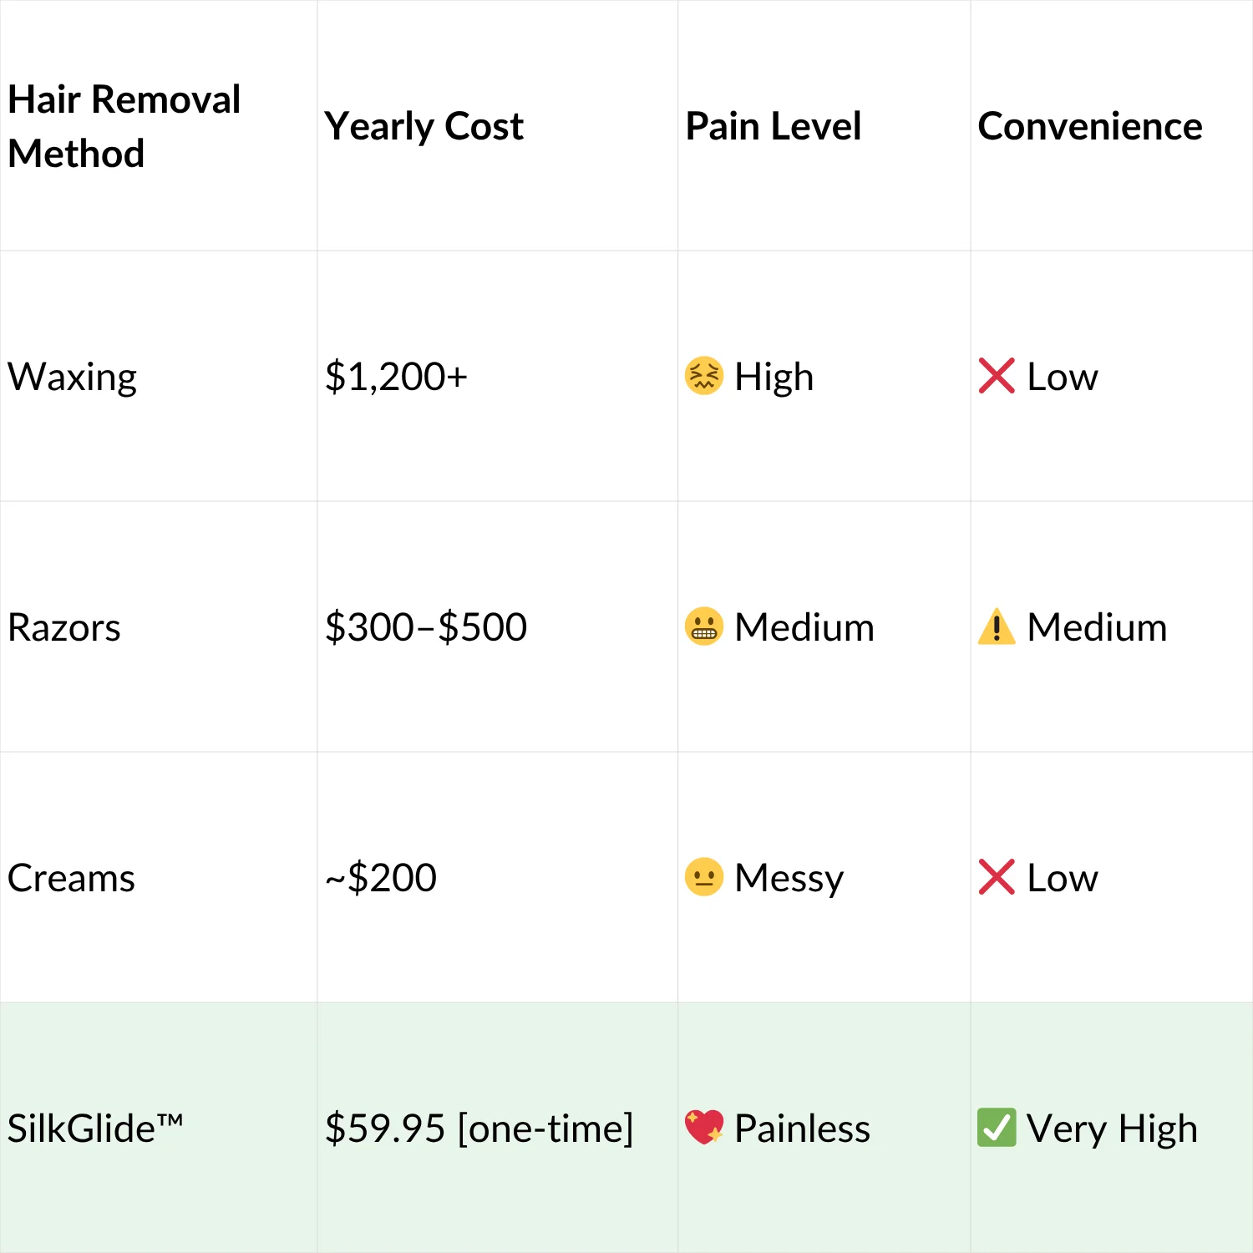The height and width of the screenshot is (1253, 1253).
Task: Click the Waxing row label
Action: [72, 377]
